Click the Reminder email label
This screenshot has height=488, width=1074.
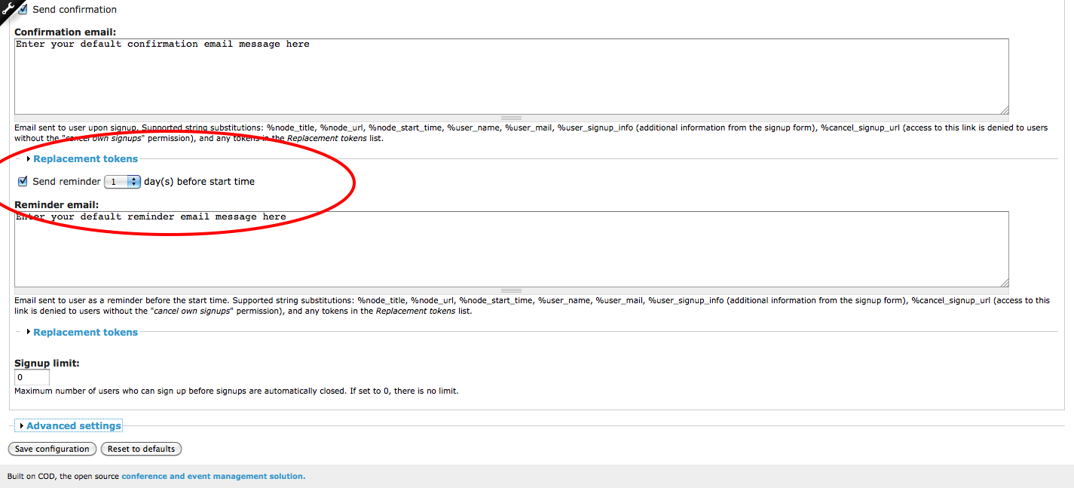pos(57,204)
